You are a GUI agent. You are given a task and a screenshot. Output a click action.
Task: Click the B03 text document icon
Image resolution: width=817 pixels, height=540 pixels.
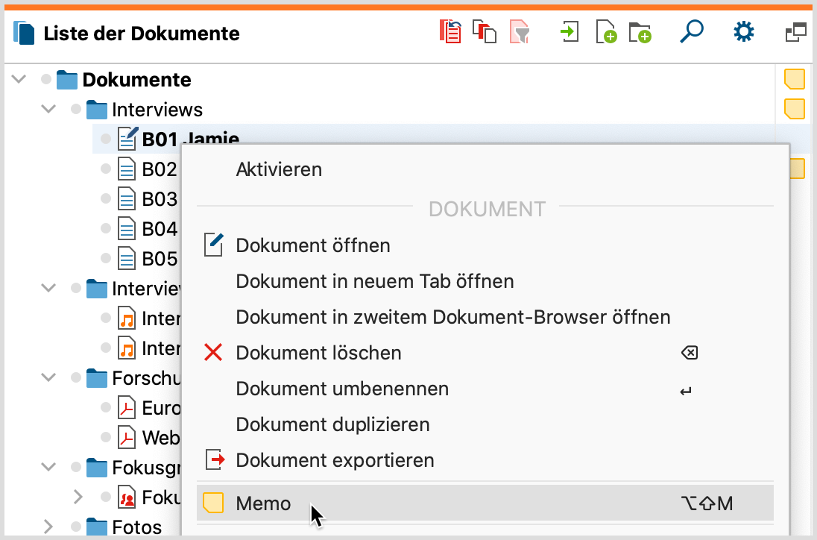127,198
